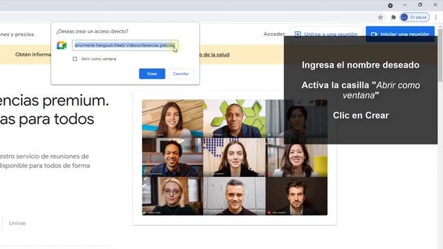The width and height of the screenshot is (443, 249).
Task: Click "Unirse a una reunión" button
Action: click(x=326, y=34)
